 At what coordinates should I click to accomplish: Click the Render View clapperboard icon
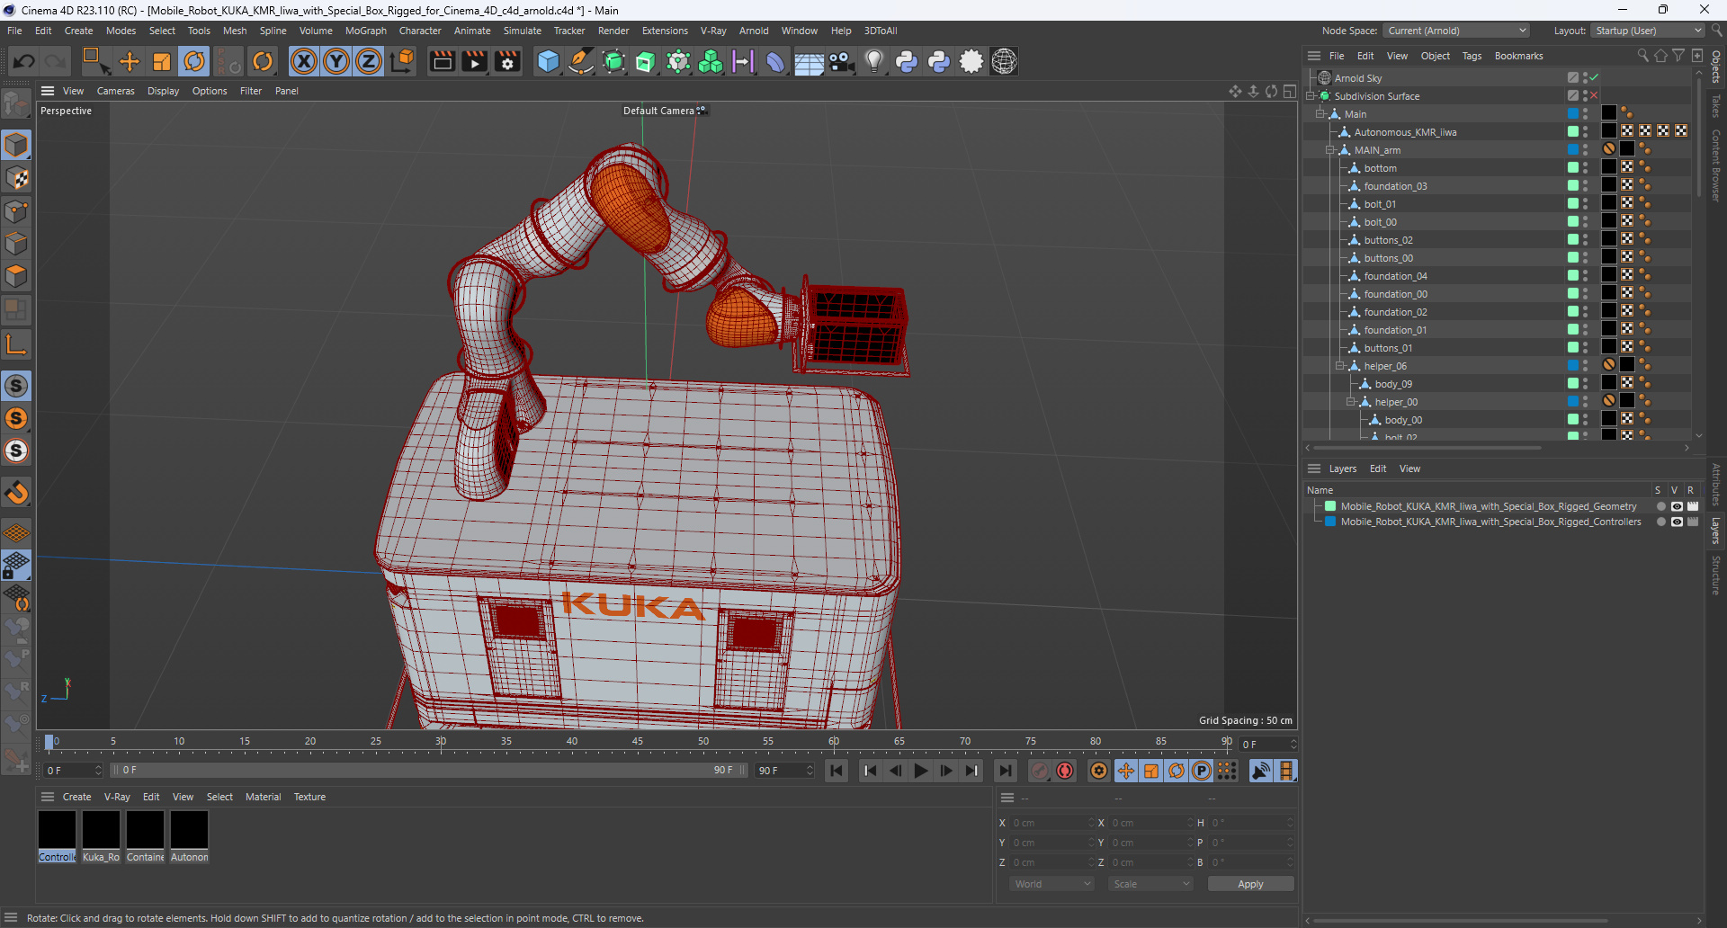point(442,61)
